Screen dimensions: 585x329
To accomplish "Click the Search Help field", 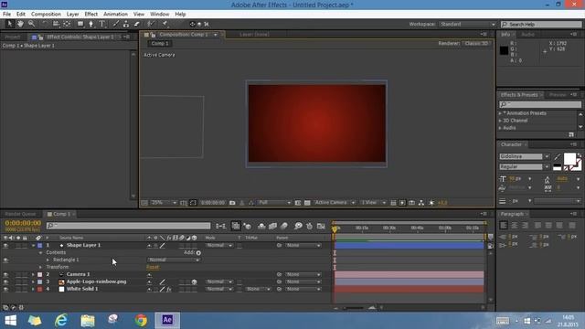I will [541, 25].
